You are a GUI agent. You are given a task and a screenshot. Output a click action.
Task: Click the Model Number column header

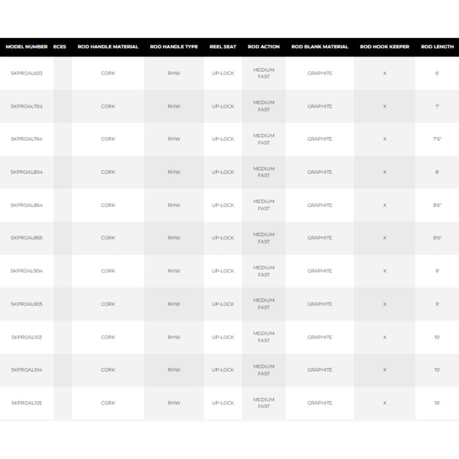(x=27, y=47)
